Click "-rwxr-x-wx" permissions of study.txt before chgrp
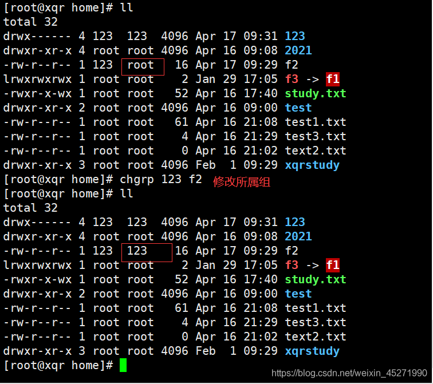The image size is (433, 384). [38, 93]
